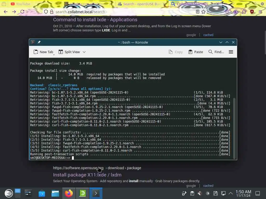The width and height of the screenshot is (266, 199).
Task: Click the clock showing 1:50 AM
Action: tap(243, 193)
